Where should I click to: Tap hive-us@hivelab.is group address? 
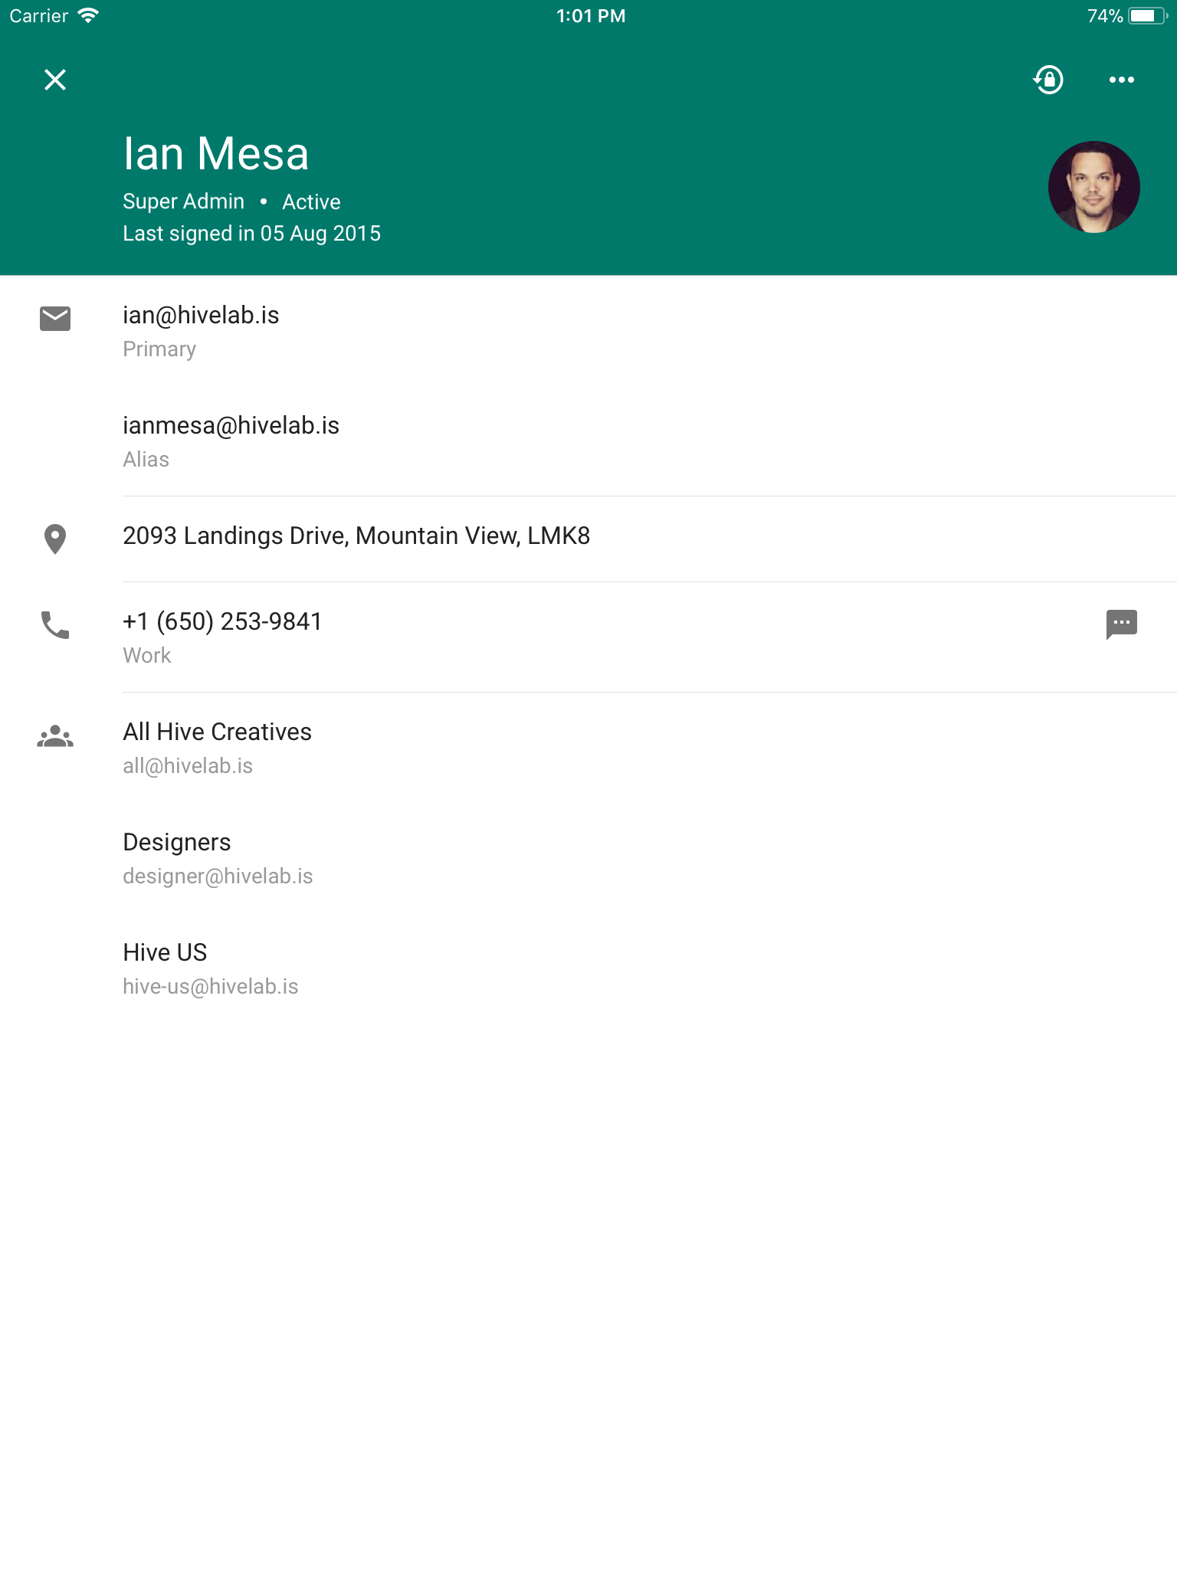pyautogui.click(x=211, y=987)
